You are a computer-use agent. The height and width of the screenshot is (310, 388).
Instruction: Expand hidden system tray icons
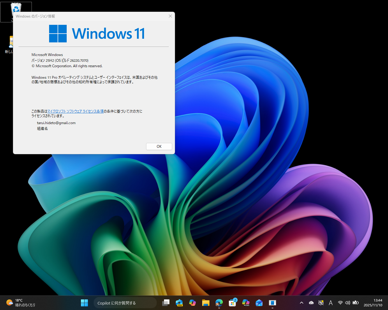click(302, 302)
